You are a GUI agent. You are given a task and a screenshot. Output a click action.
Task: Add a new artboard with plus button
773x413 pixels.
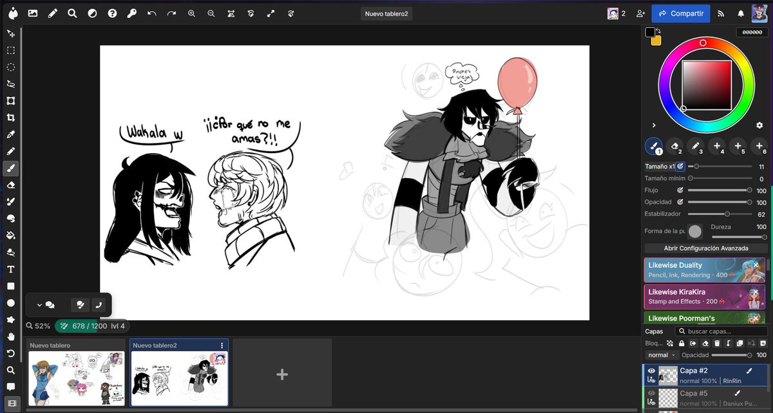tap(282, 373)
